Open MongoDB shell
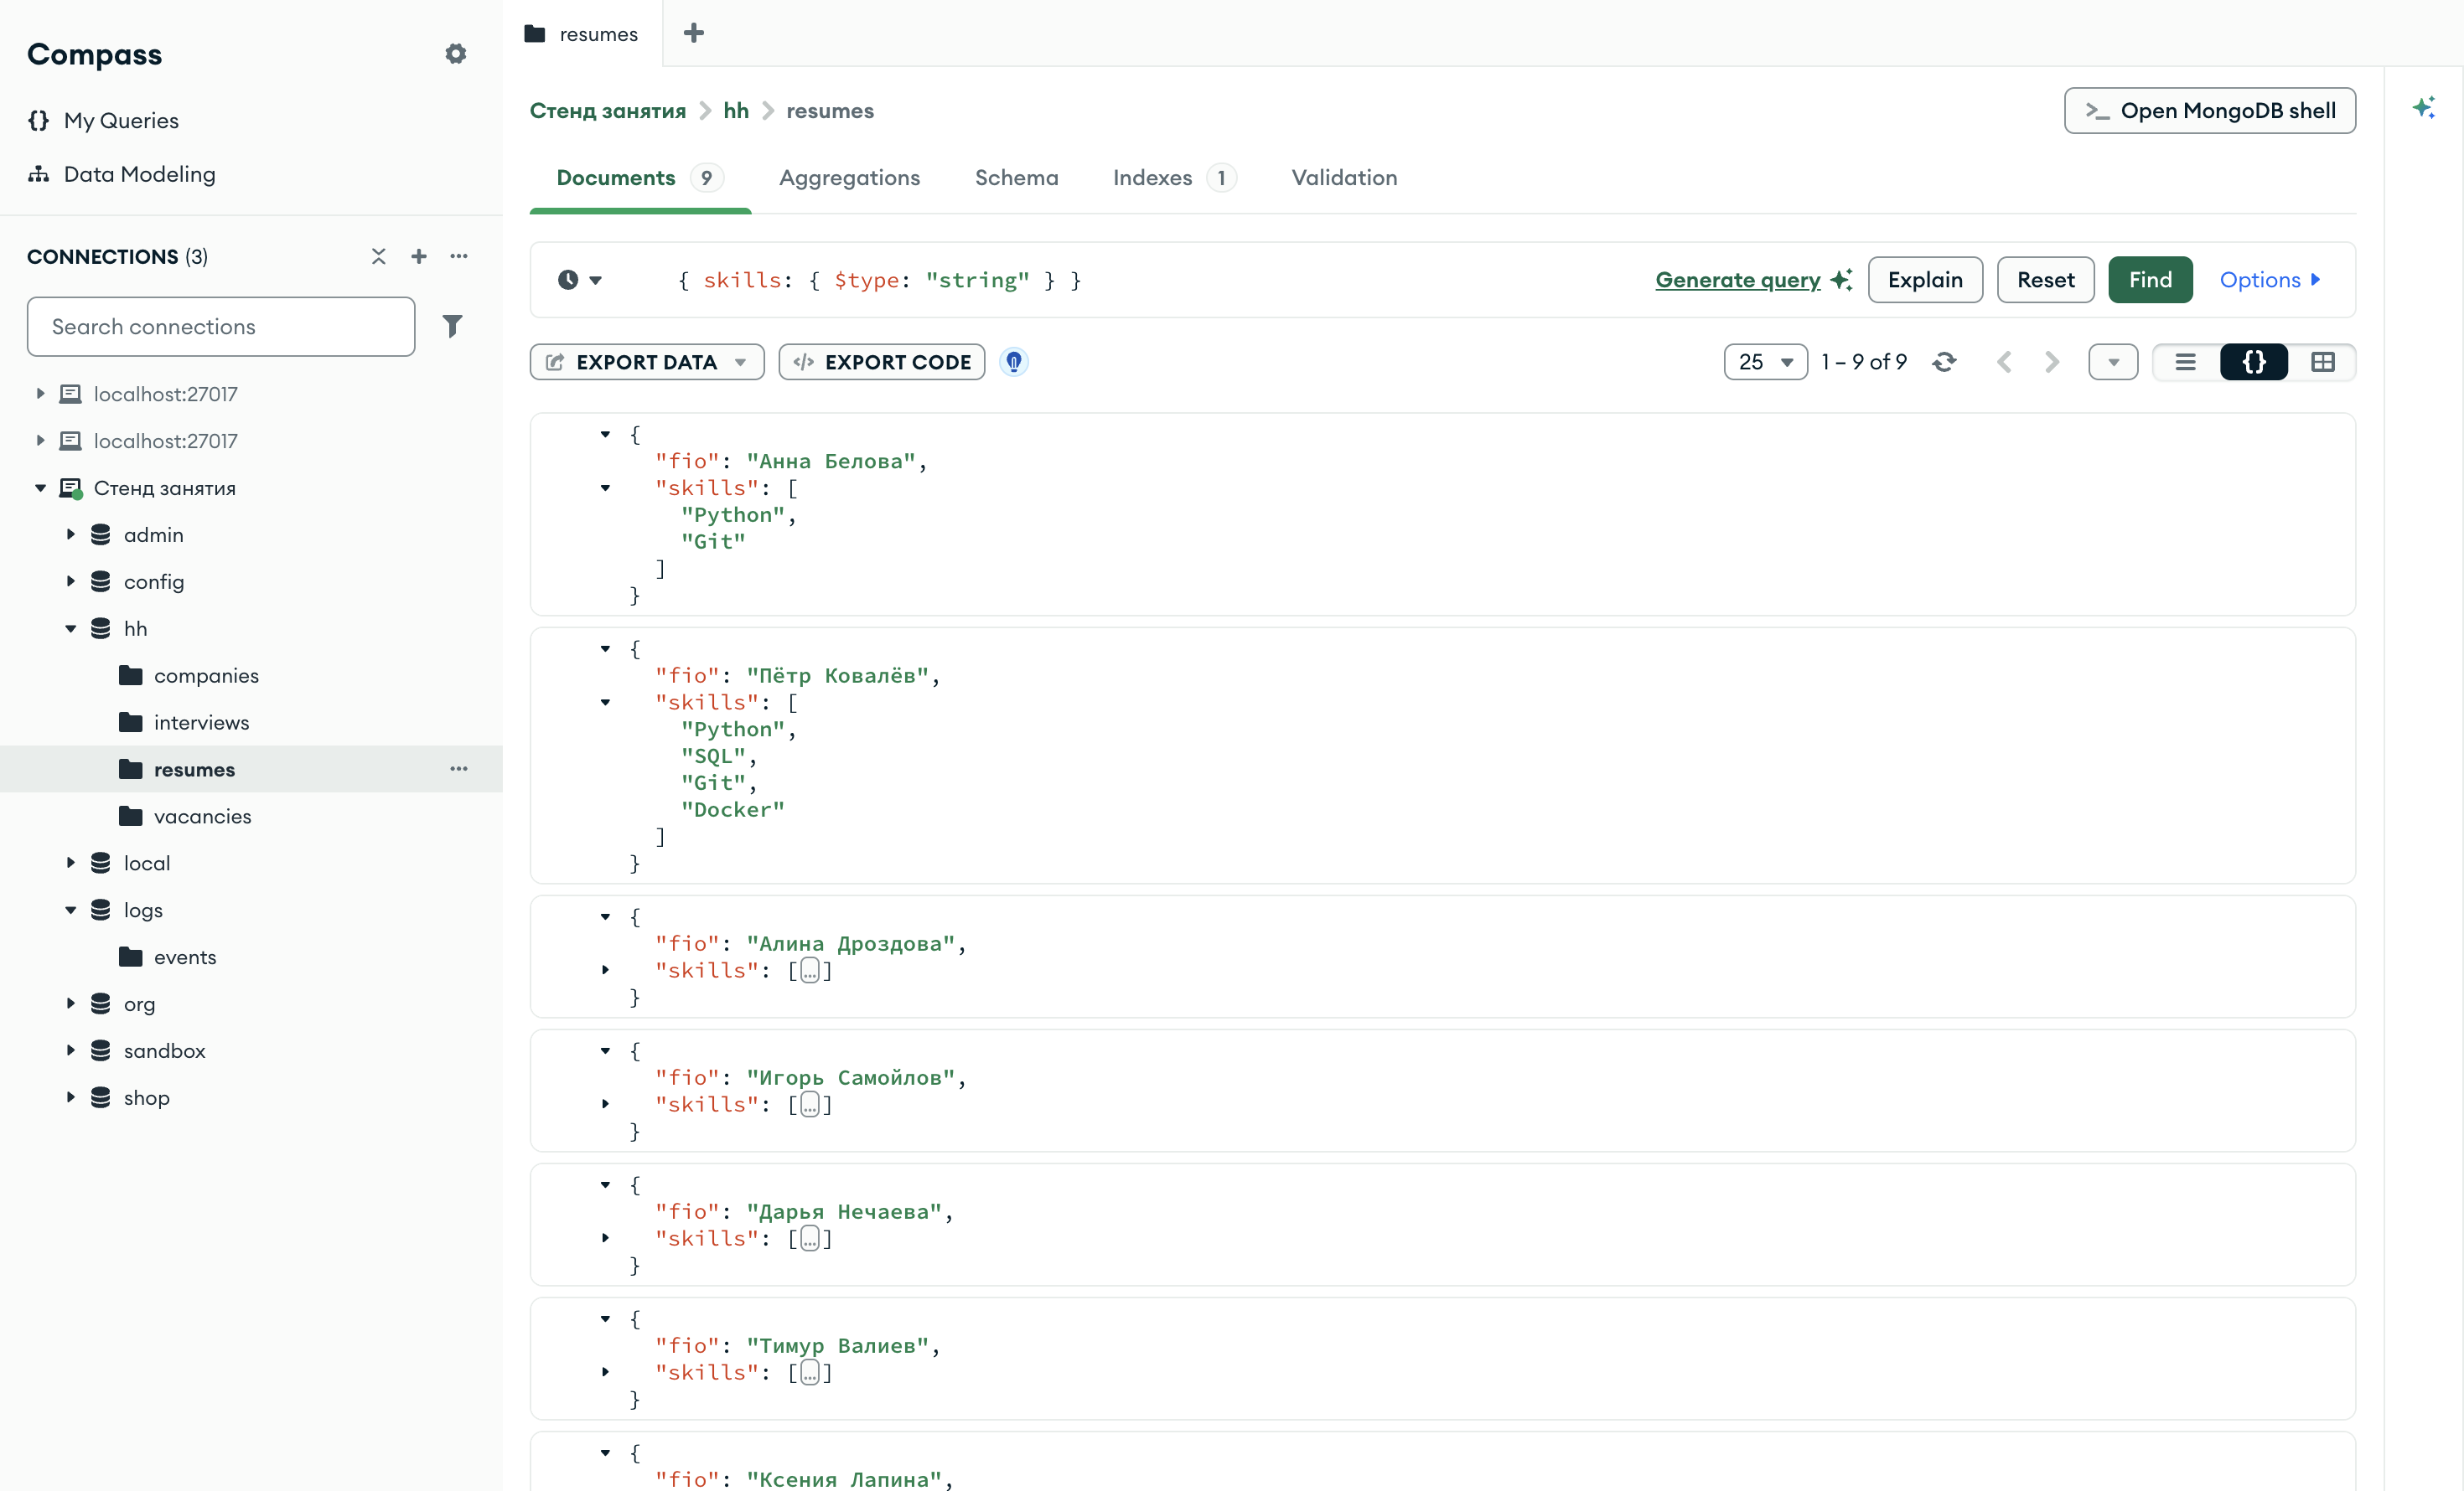 pyautogui.click(x=2209, y=110)
